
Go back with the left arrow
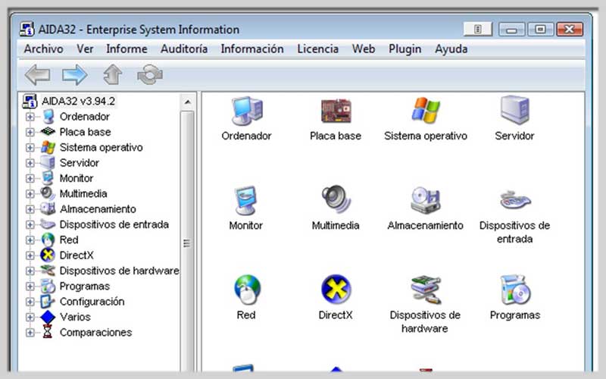pos(37,74)
